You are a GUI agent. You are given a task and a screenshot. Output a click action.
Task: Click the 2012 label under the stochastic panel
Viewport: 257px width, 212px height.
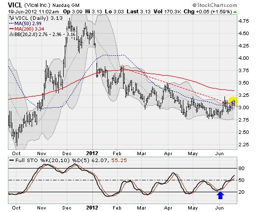coord(92,208)
